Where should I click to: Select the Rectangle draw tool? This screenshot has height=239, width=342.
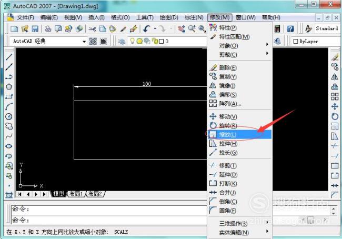click(x=9, y=96)
